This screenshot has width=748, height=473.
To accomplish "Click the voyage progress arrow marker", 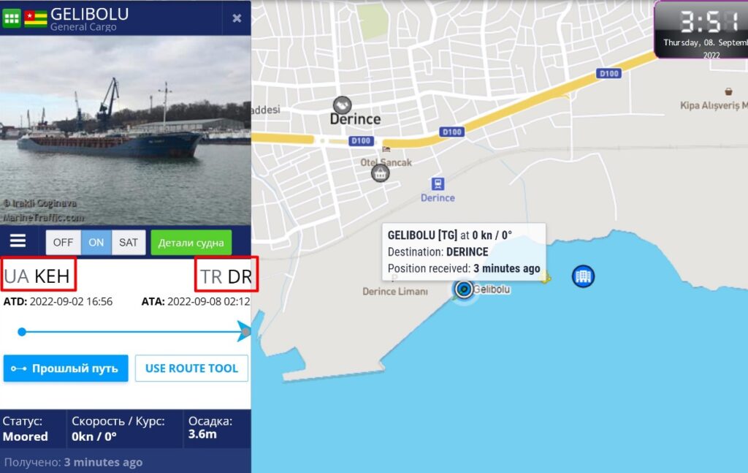I will [244, 330].
